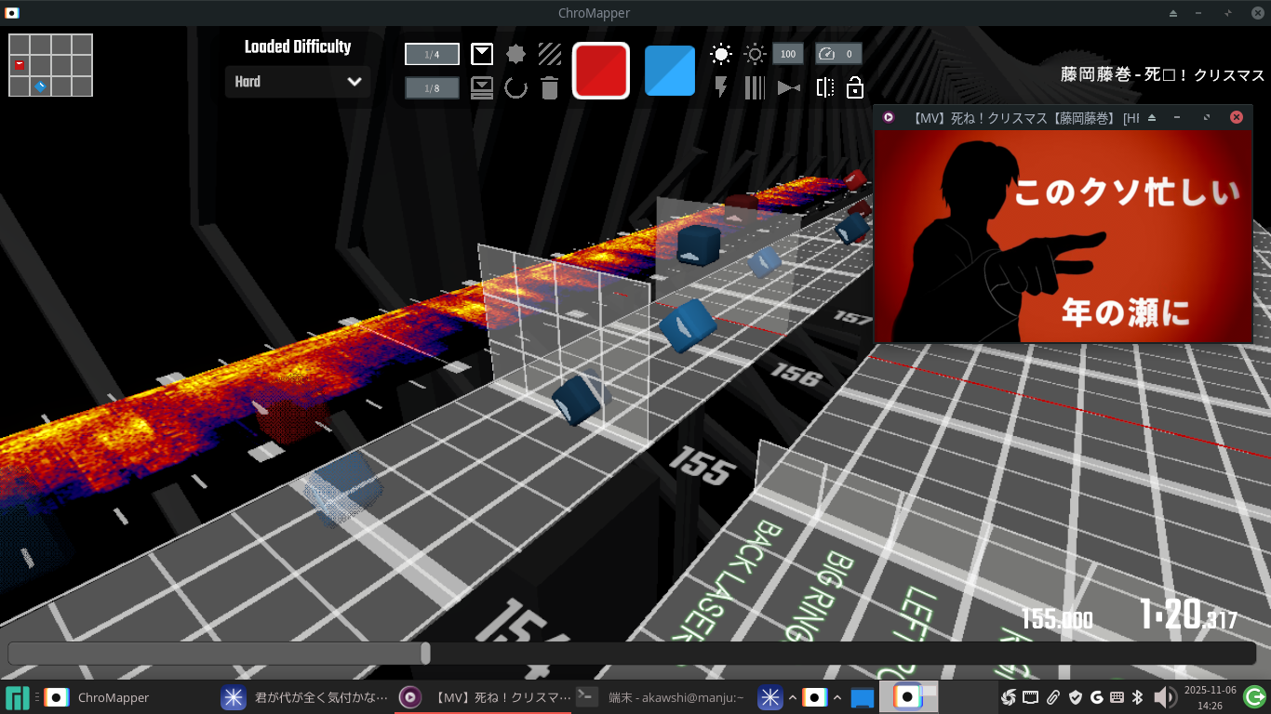The height and width of the screenshot is (714, 1271).
Task: Click the song timeline slider handle
Action: coord(425,654)
